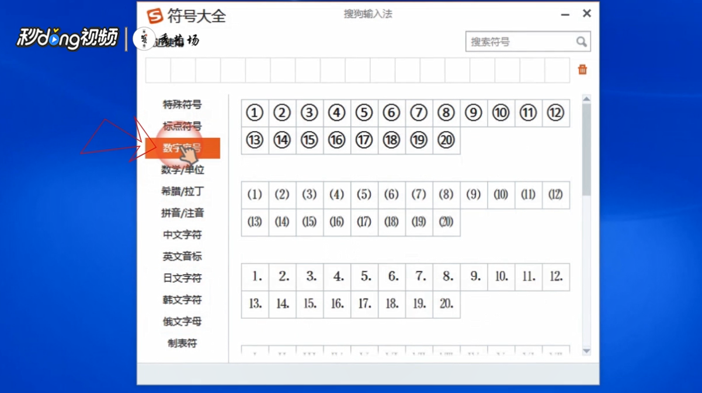This screenshot has width=702, height=393.
Task: Open the 中文字符 category
Action: pos(182,235)
